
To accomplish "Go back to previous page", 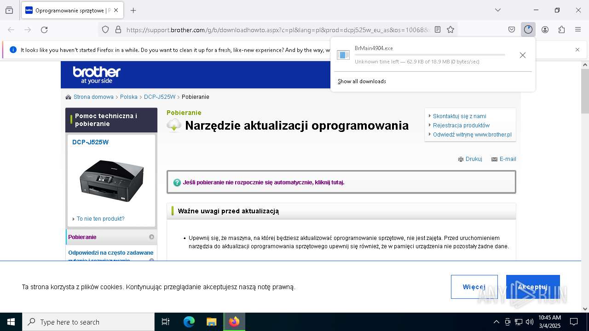I will (11, 29).
